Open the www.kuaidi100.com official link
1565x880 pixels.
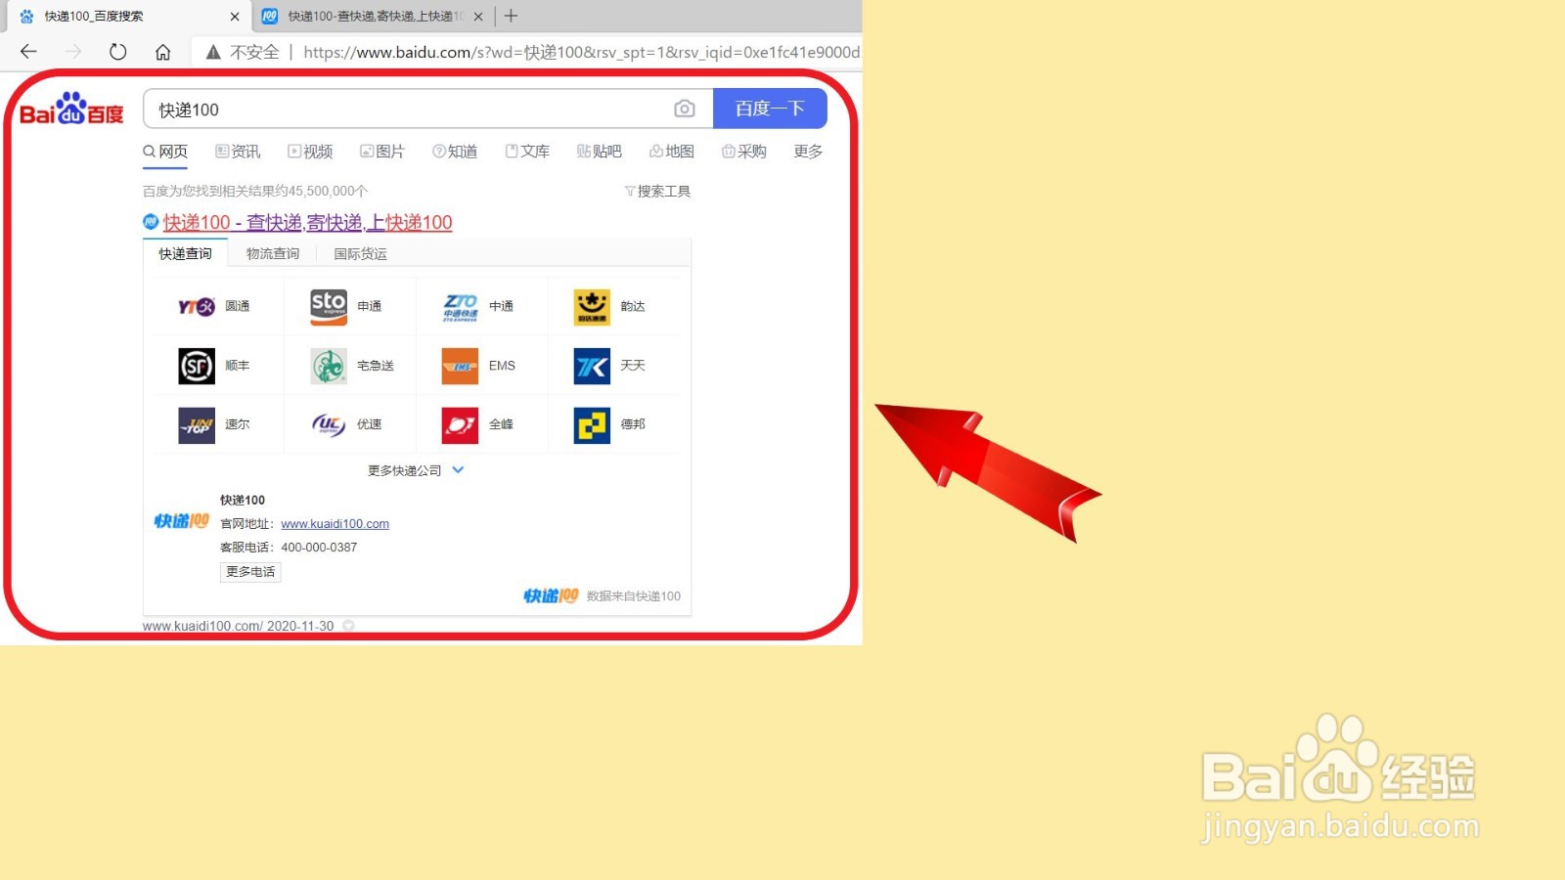[x=335, y=524]
